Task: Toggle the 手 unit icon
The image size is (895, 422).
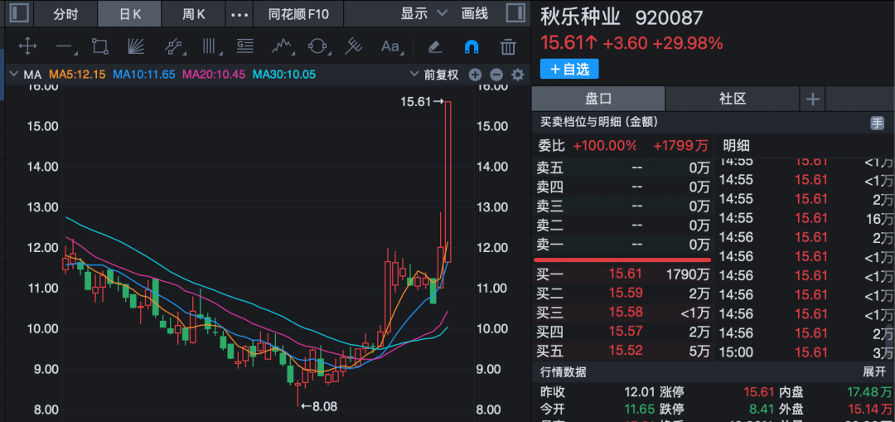Action: point(877,122)
